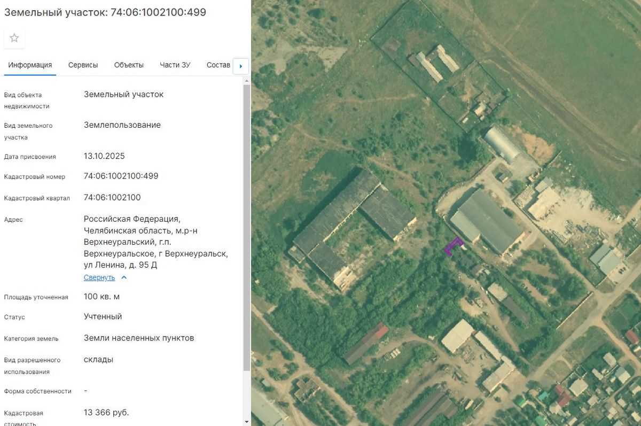Select the cadastral number value 74:06:1002100:499
641x426 pixels.
[121, 176]
